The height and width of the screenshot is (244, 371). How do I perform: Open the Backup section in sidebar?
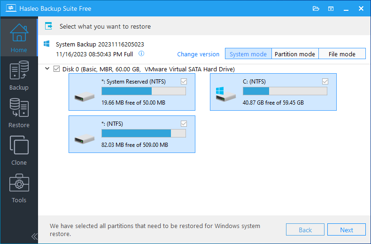tap(19, 76)
